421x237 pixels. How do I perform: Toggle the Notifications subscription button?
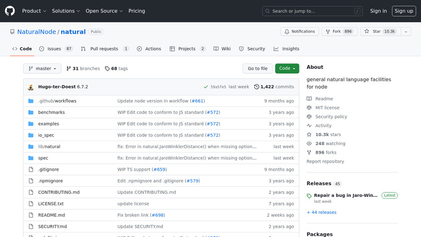click(x=299, y=32)
